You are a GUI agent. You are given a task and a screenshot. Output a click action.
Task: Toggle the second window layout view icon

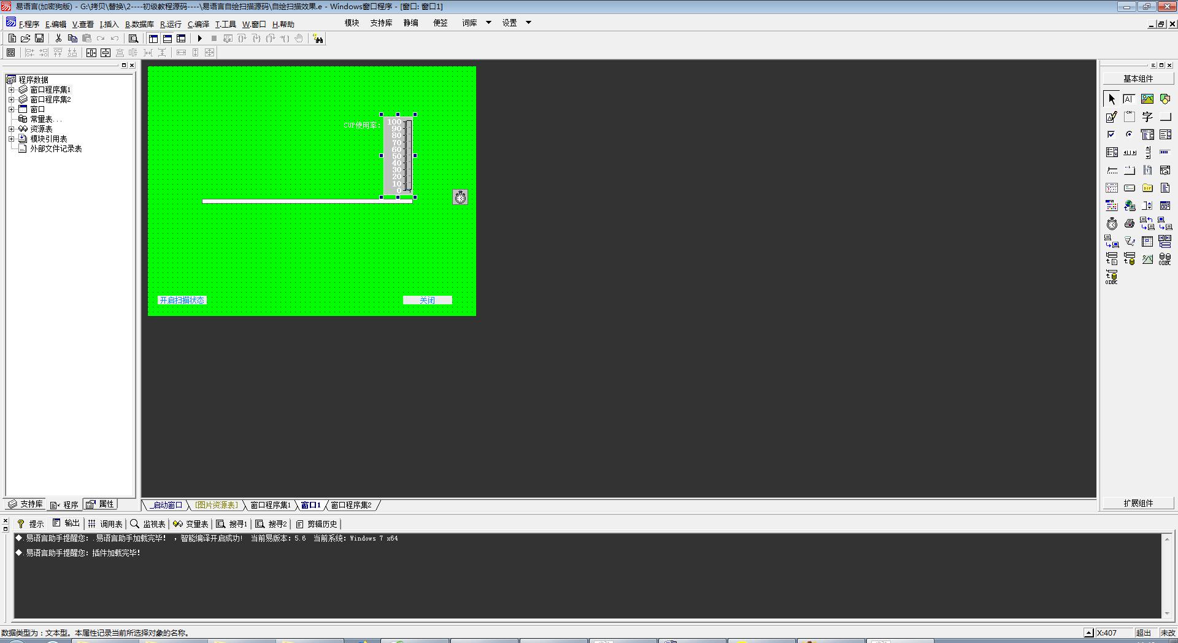coord(167,38)
